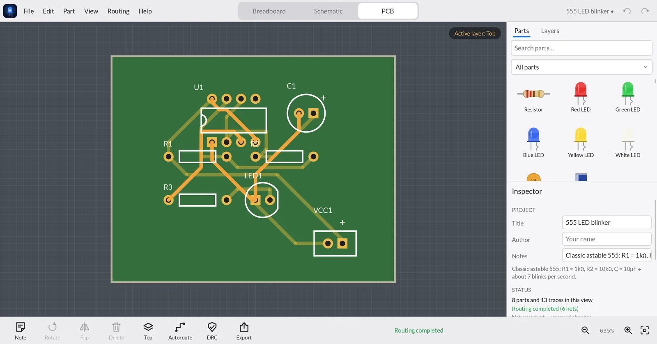Open the Help menu
657x344 pixels.
145,11
